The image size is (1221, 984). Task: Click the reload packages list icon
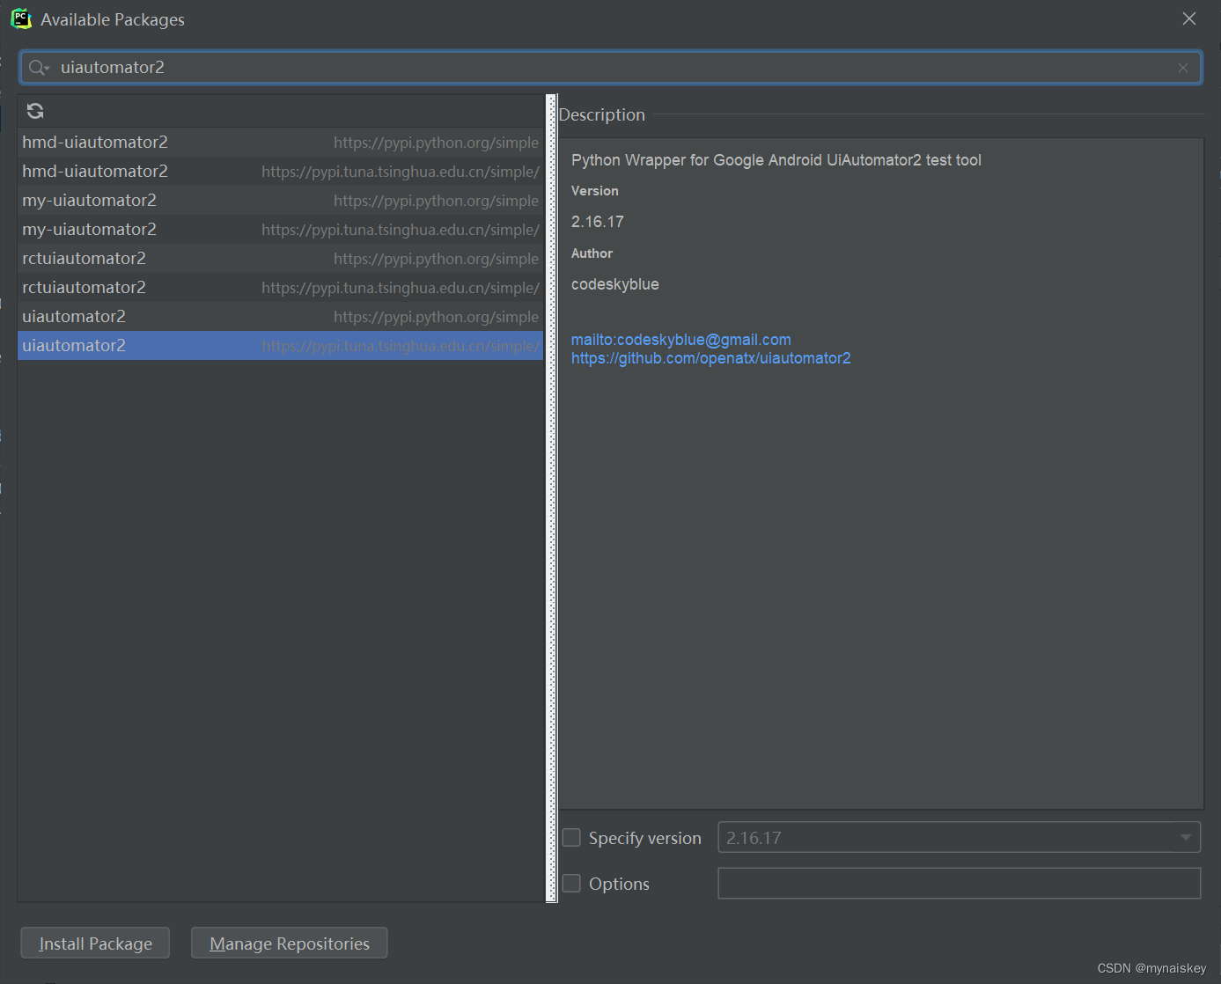(35, 111)
